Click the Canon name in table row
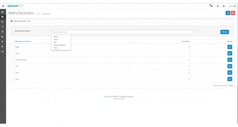The height and width of the screenshot is (127, 238). [18, 53]
